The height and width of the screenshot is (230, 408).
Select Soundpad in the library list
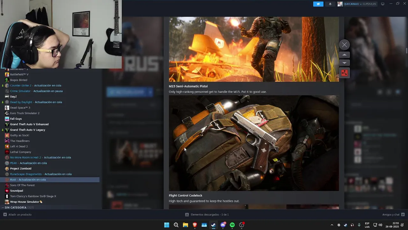tap(17, 191)
